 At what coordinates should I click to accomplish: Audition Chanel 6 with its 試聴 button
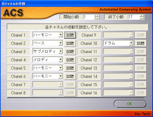70,76
